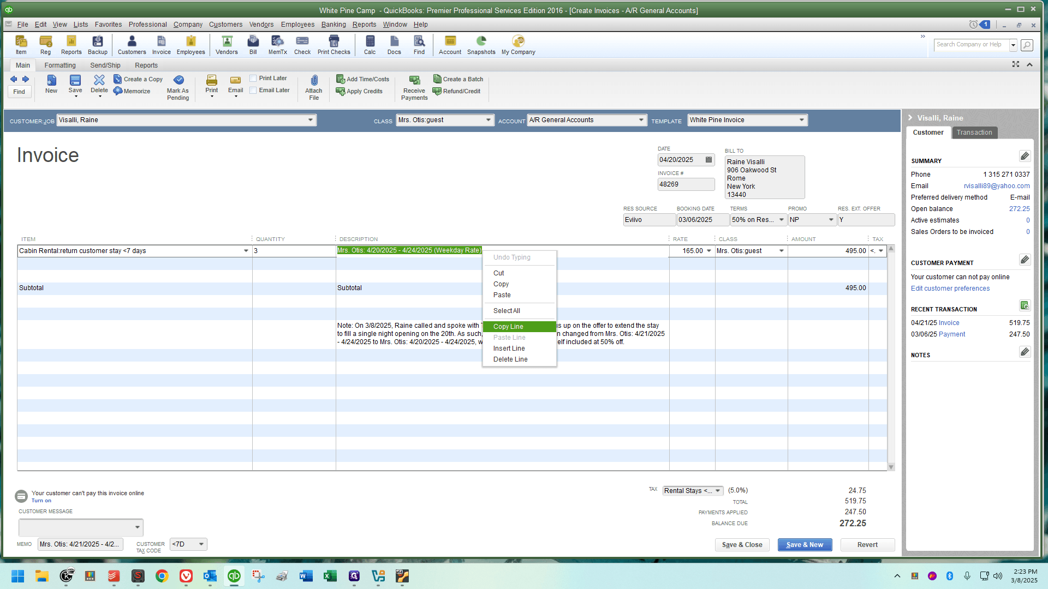Edit customer Notes pencil icon
The width and height of the screenshot is (1048, 589).
click(1025, 352)
